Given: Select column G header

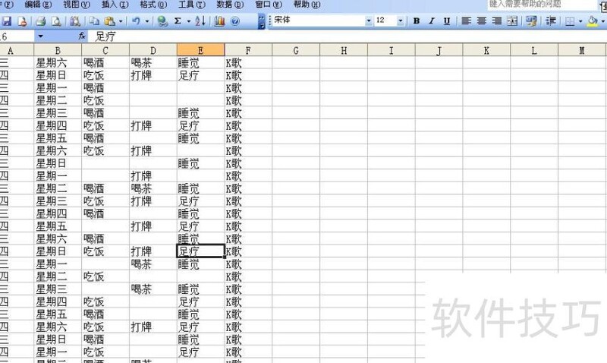Looking at the screenshot, I should (x=296, y=50).
